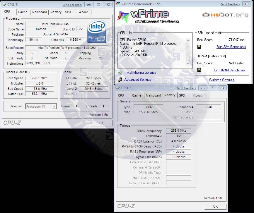The height and width of the screenshot is (213, 254).
Task: Click the Instructions field MMX, SSE, SSE2
Action: (67, 63)
